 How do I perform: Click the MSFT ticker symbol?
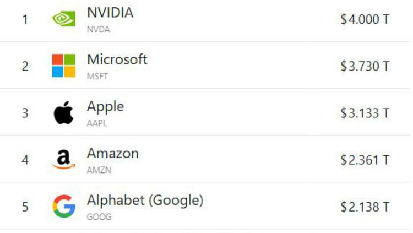click(x=97, y=77)
